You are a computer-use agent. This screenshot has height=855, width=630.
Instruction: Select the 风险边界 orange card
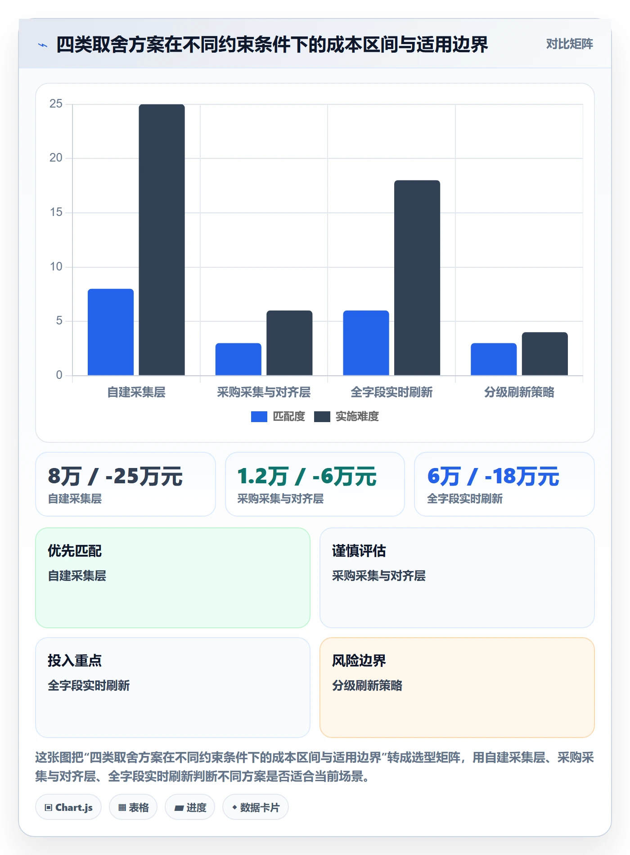tap(457, 688)
